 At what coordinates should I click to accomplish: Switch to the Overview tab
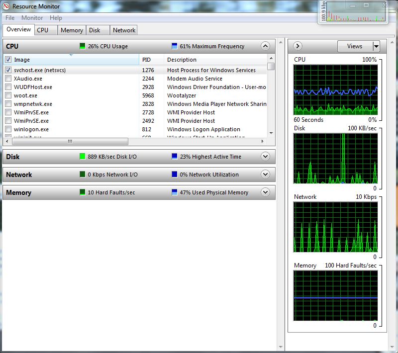18,29
